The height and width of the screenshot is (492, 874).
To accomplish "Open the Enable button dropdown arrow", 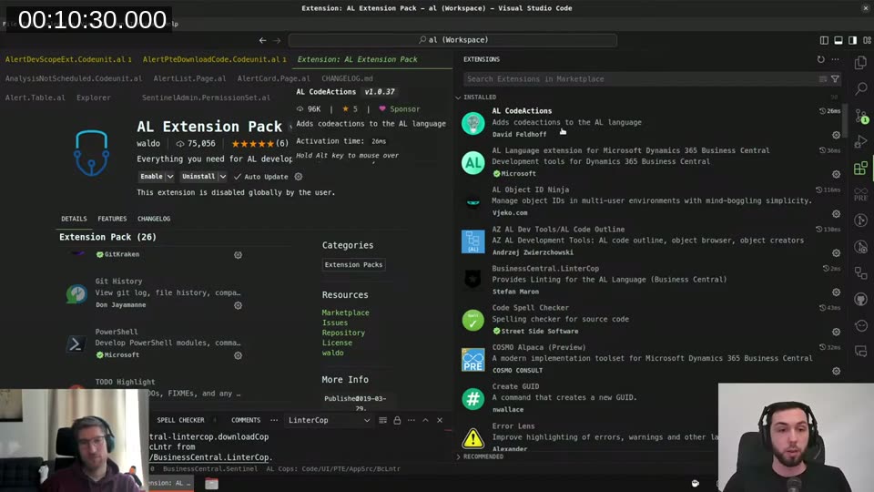I will click(170, 176).
